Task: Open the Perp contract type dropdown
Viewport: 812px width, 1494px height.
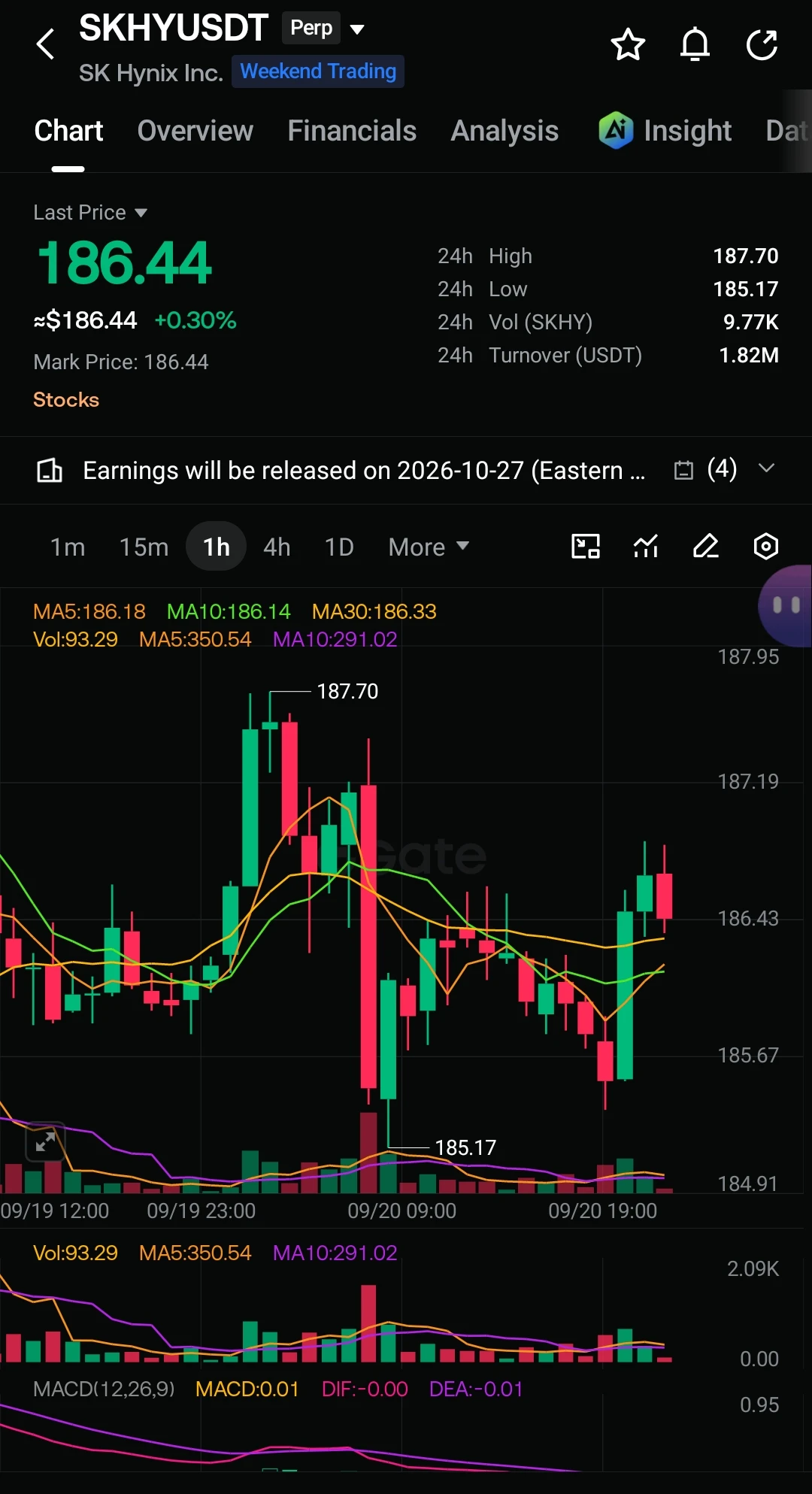Action: [x=324, y=29]
